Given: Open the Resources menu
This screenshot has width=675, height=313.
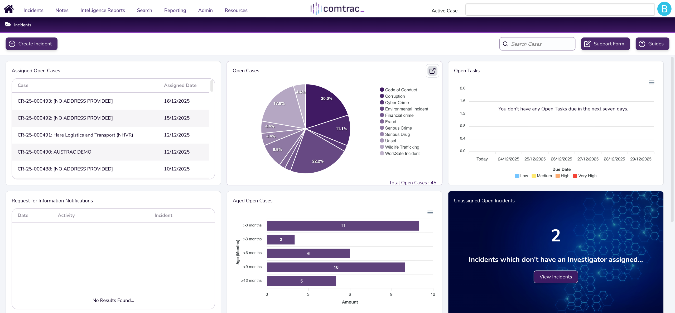Looking at the screenshot, I should [236, 10].
